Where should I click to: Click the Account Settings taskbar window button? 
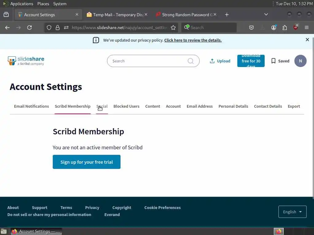click(x=36, y=232)
